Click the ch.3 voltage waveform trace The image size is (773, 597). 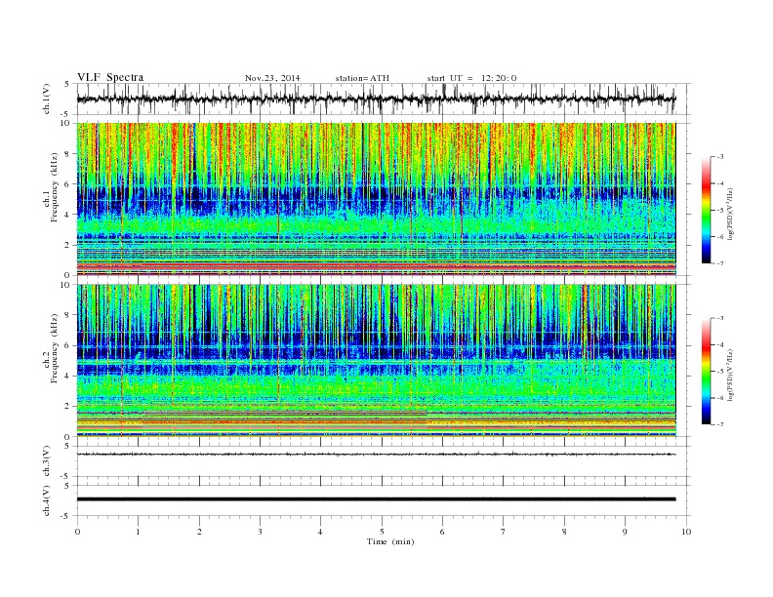(x=376, y=455)
